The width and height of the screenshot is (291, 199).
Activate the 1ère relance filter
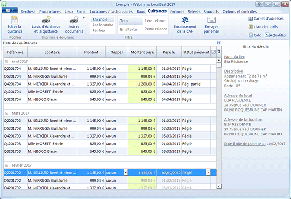coord(155,21)
